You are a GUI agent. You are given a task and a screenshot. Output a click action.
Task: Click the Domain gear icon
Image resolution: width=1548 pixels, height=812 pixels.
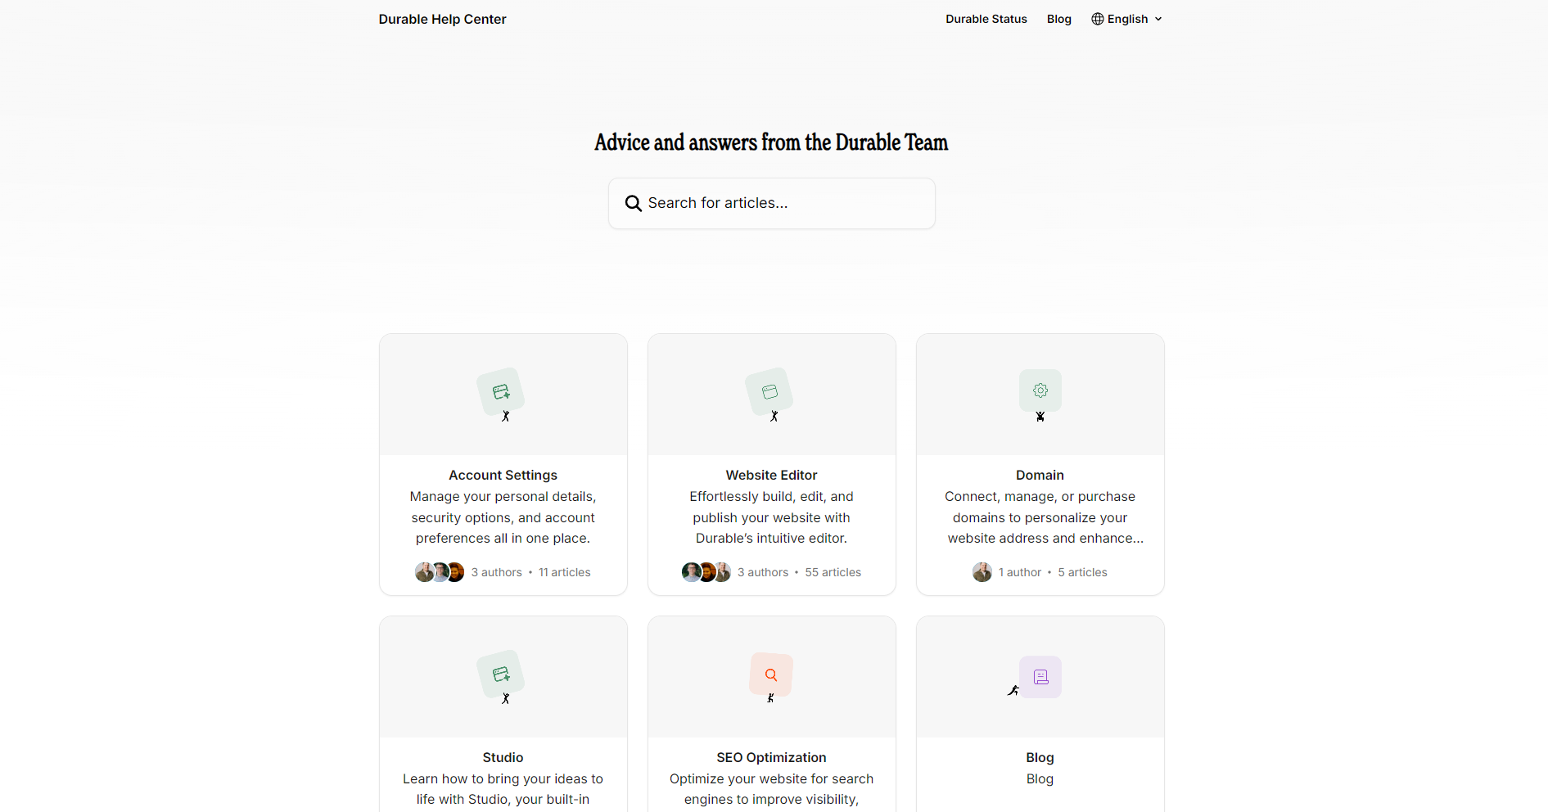1040,390
